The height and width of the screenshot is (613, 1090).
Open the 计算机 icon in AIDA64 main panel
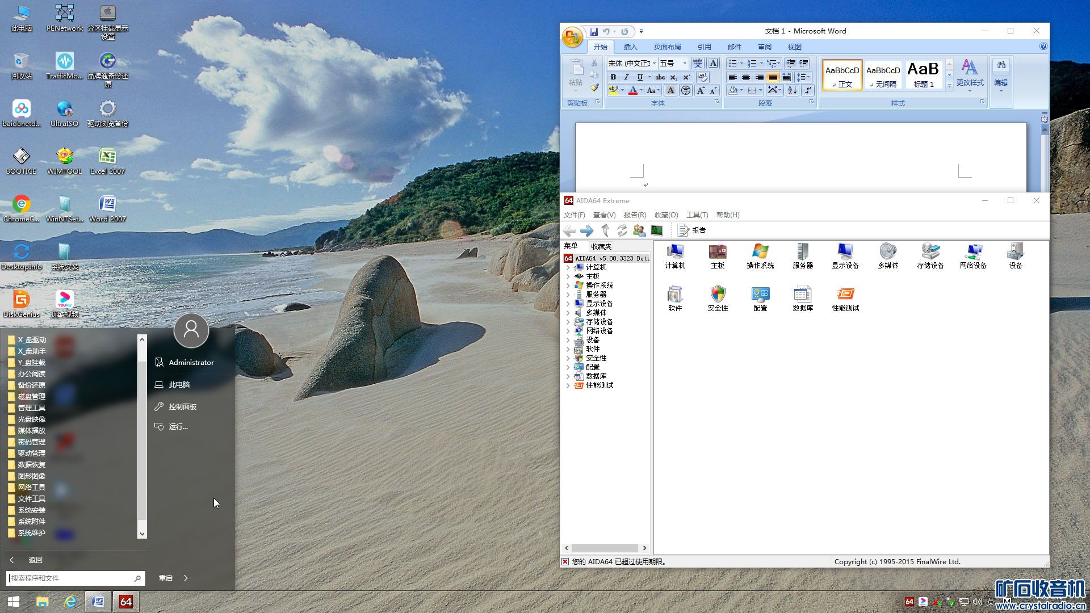675,256
